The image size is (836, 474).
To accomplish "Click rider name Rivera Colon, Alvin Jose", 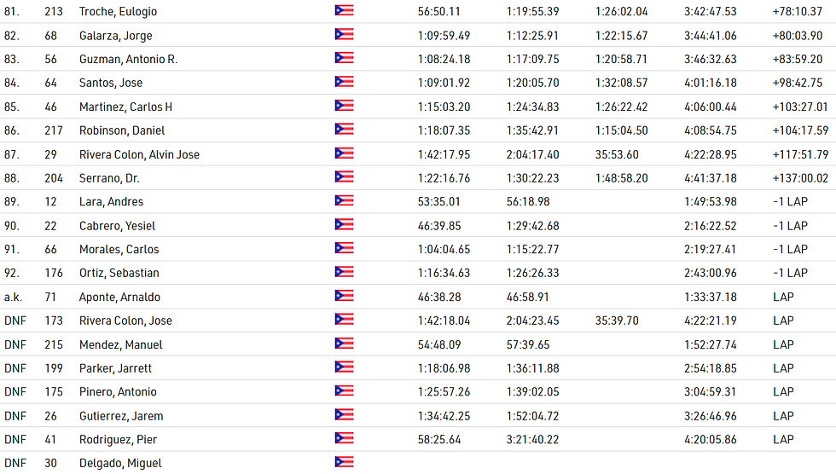I will click(139, 154).
